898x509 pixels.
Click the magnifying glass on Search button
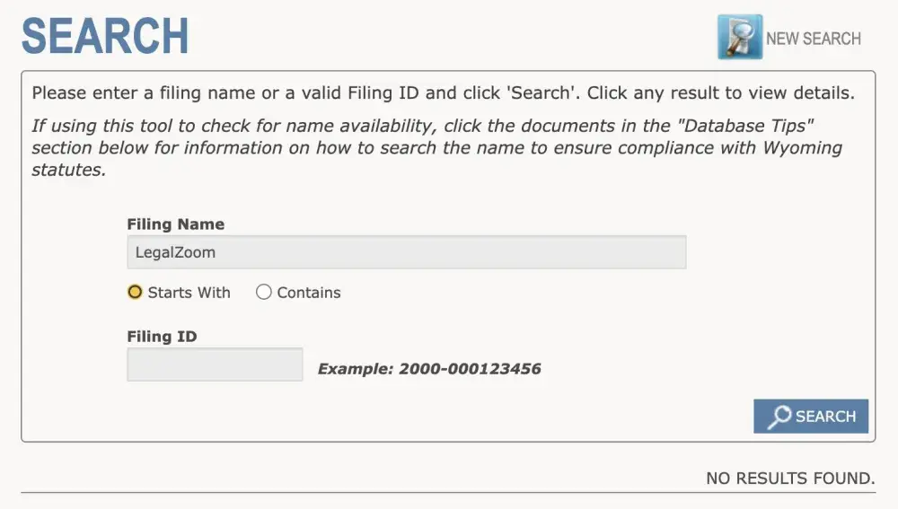pyautogui.click(x=779, y=417)
